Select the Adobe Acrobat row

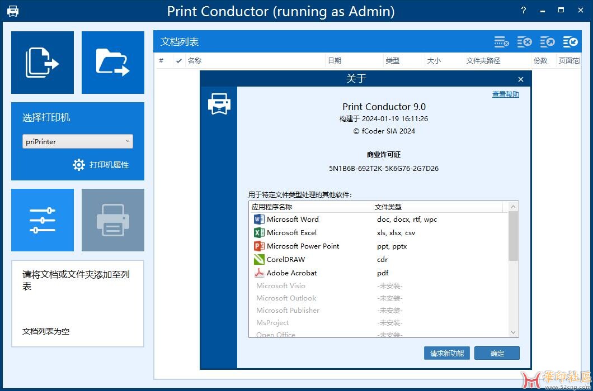click(x=379, y=273)
